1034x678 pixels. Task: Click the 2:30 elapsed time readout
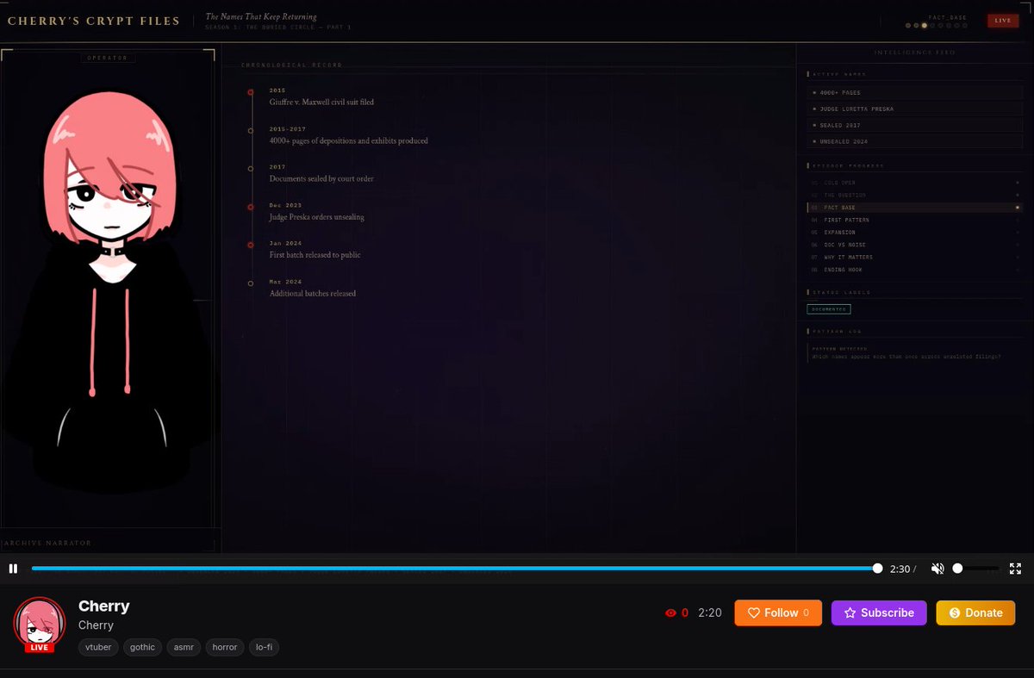(x=900, y=569)
